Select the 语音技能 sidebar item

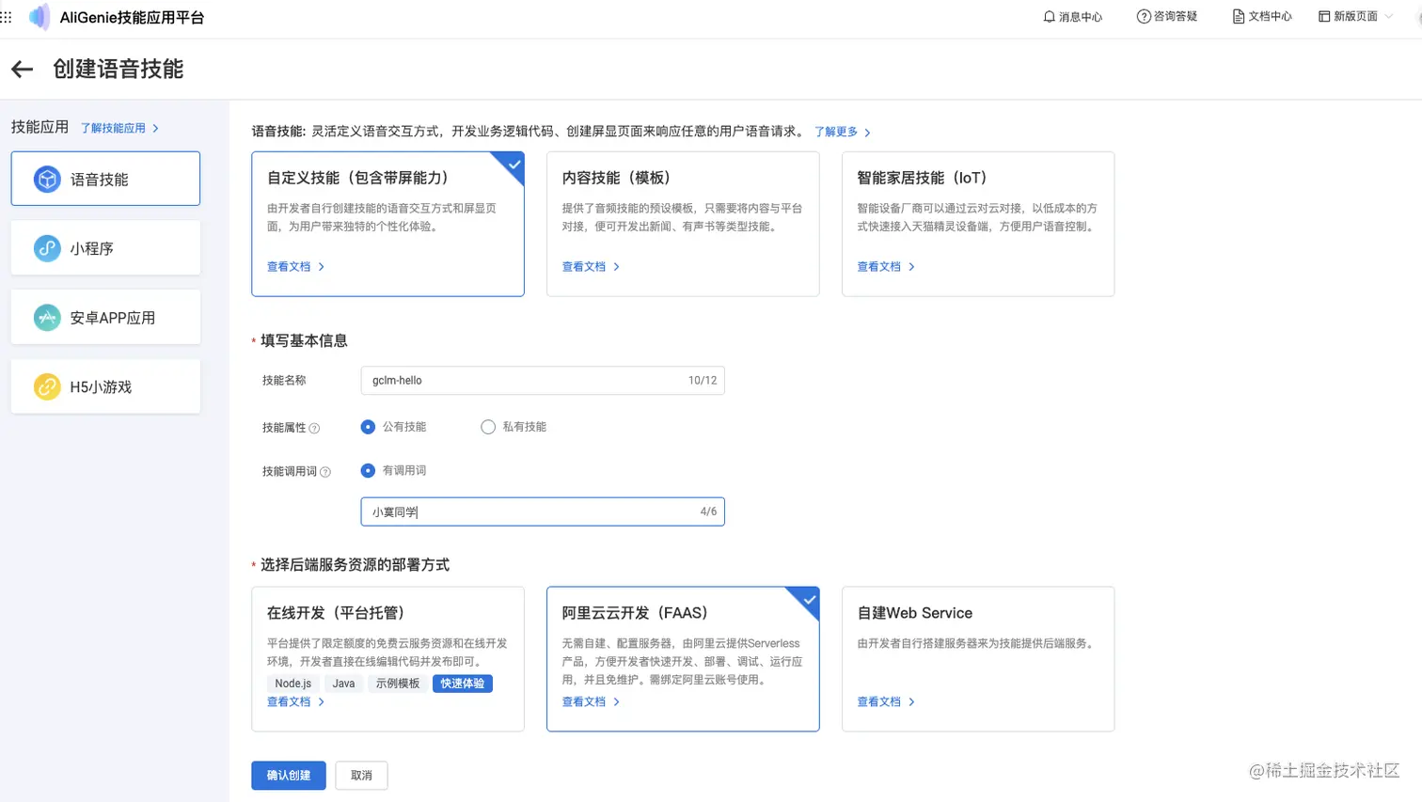[105, 179]
